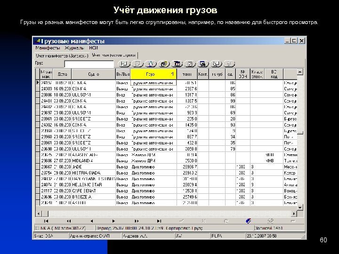The width and height of the screenshot is (339, 254).
Task: Select the row with manifest number 23886
Action: click(x=167, y=95)
